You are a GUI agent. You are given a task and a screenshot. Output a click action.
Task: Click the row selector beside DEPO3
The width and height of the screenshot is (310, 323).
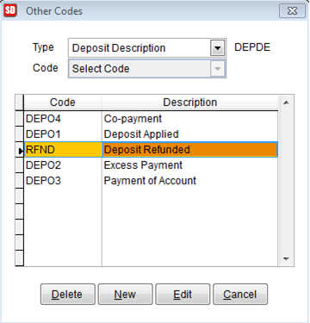20,181
